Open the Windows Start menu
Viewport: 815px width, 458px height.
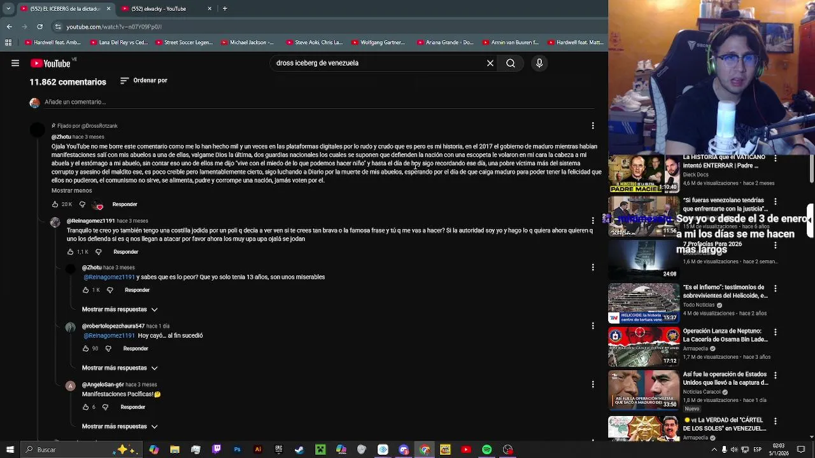[10, 450]
